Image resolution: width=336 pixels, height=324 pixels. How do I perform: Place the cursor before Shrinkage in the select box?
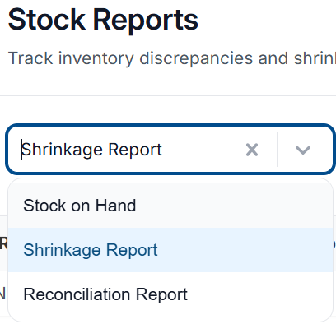pos(21,150)
